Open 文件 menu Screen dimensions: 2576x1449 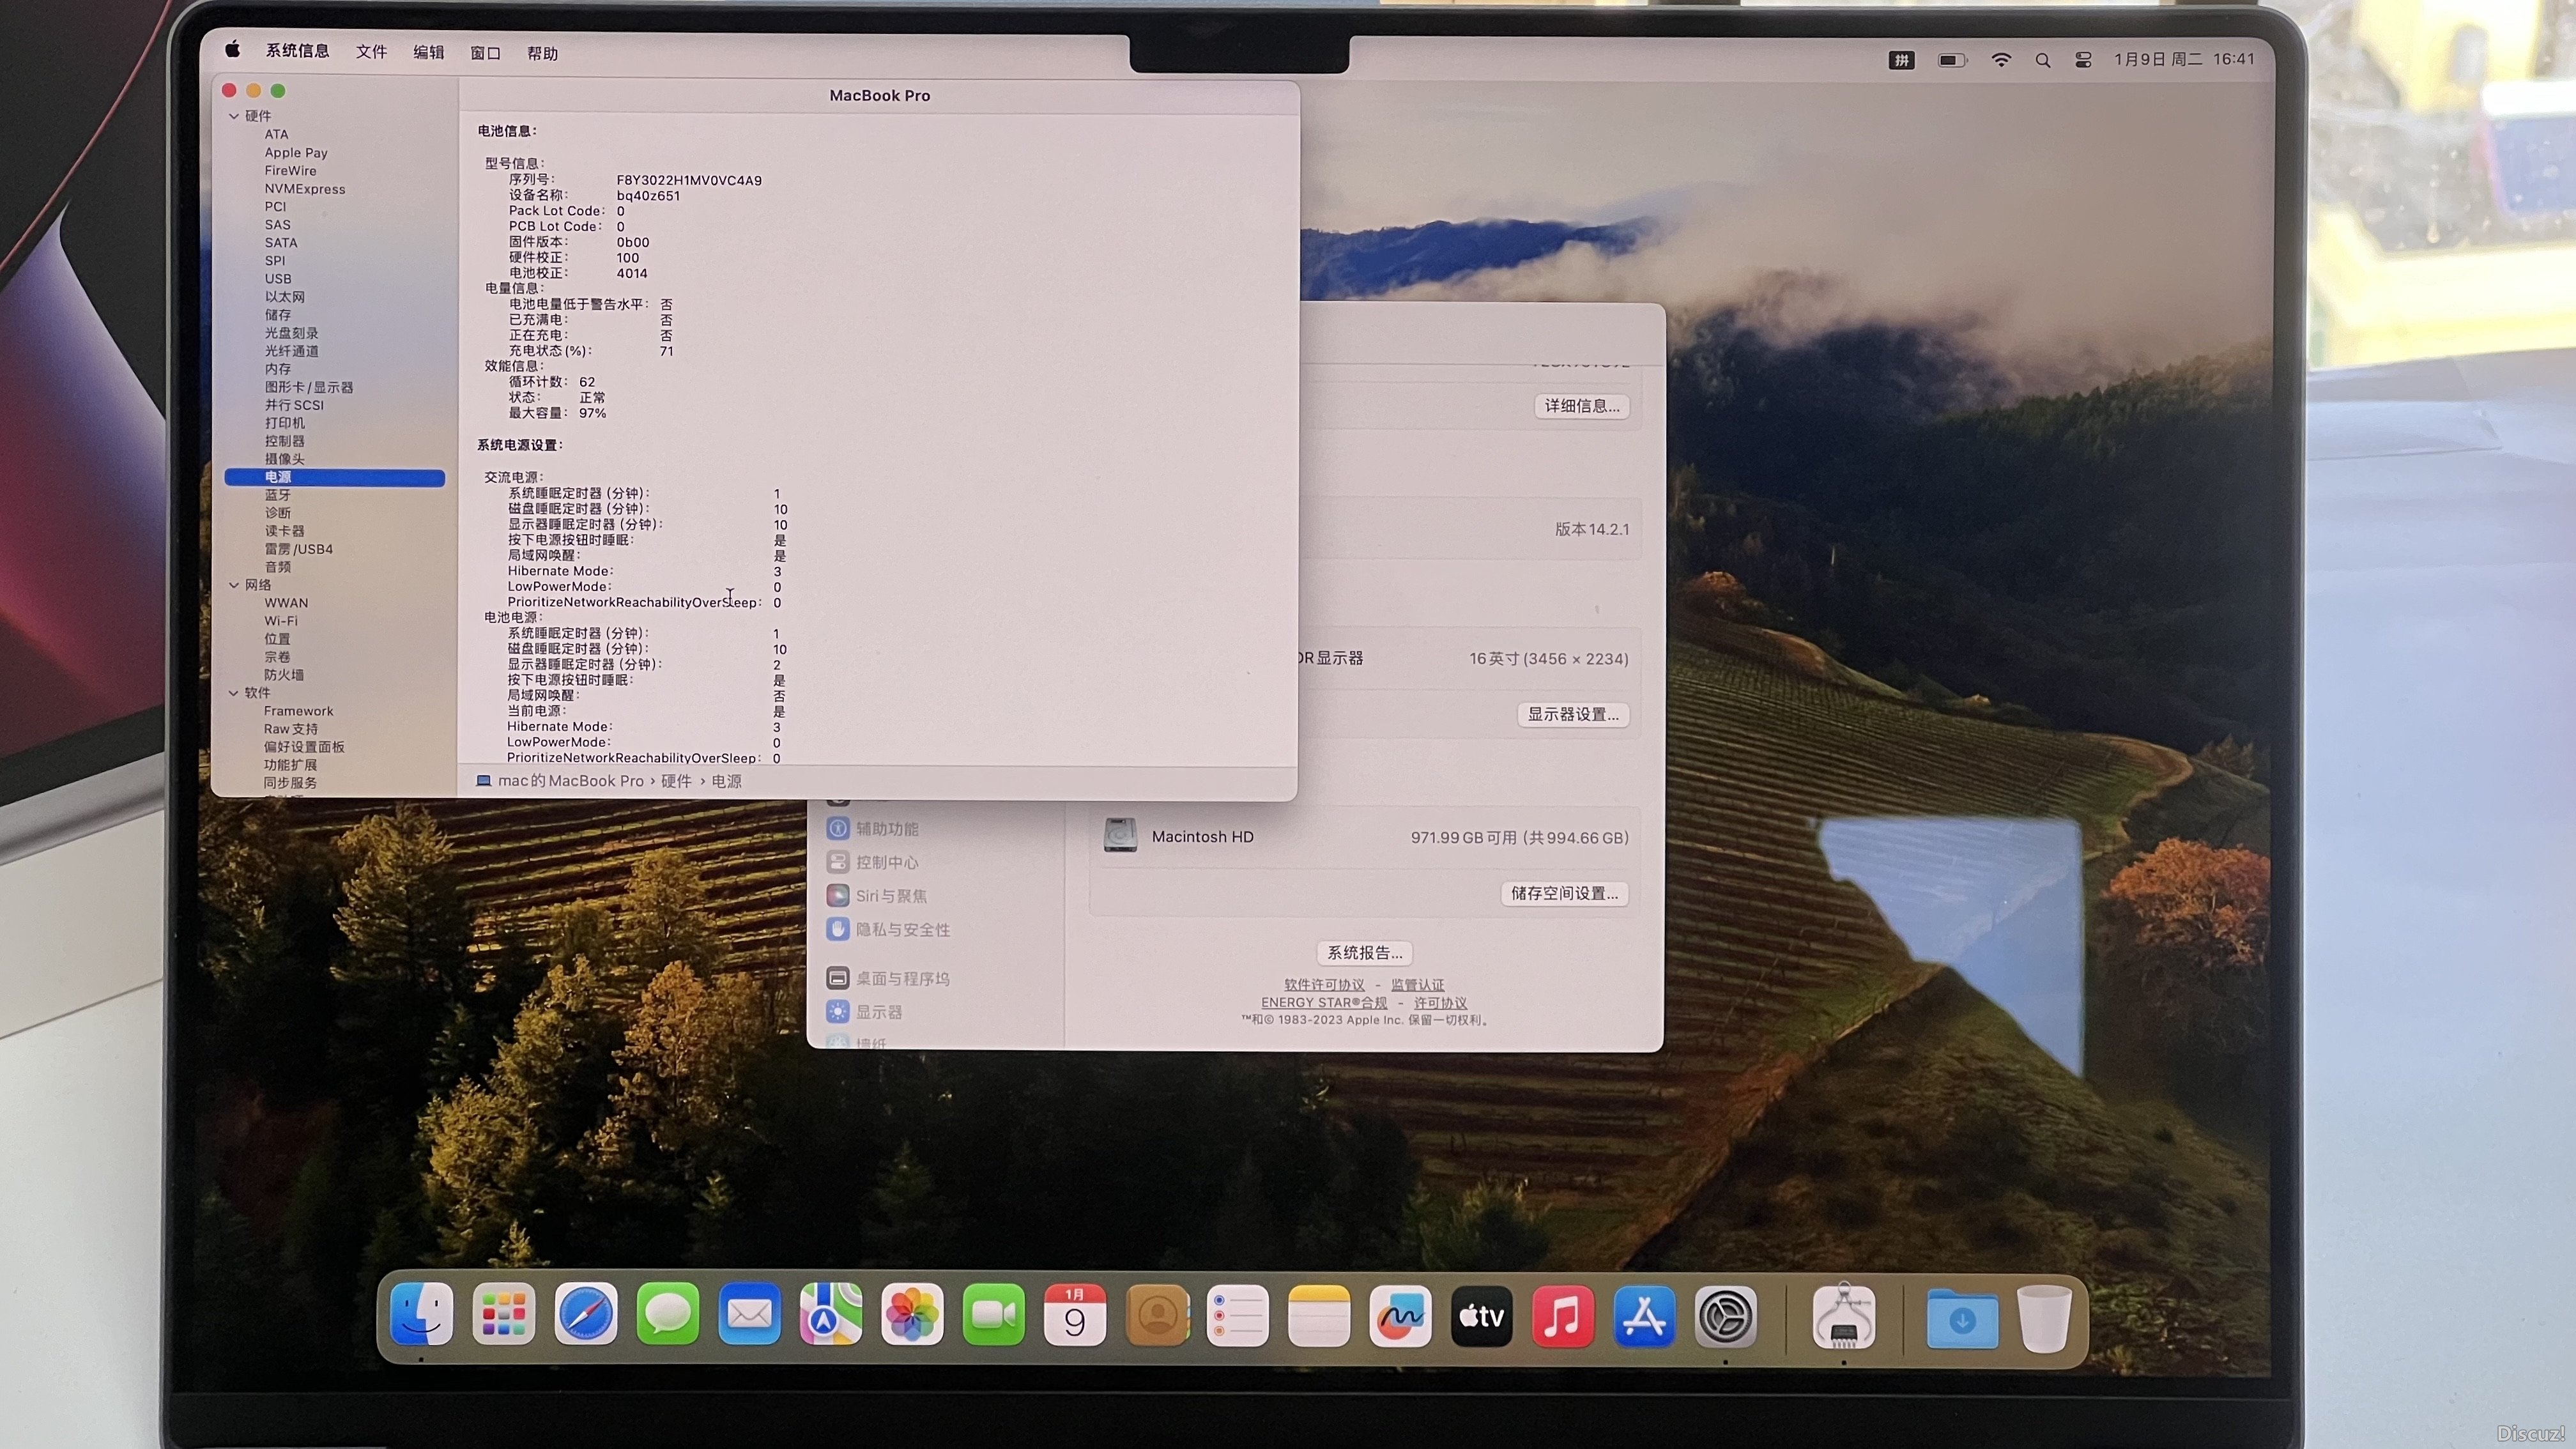point(371,52)
